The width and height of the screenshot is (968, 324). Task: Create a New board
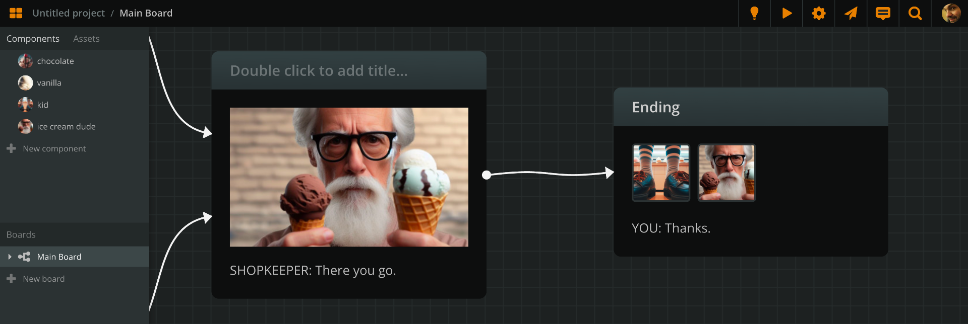(x=43, y=279)
